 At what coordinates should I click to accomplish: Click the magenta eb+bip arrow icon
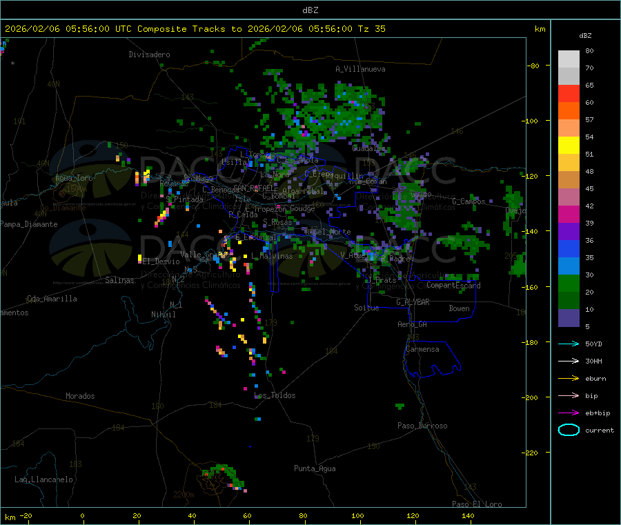coord(569,413)
